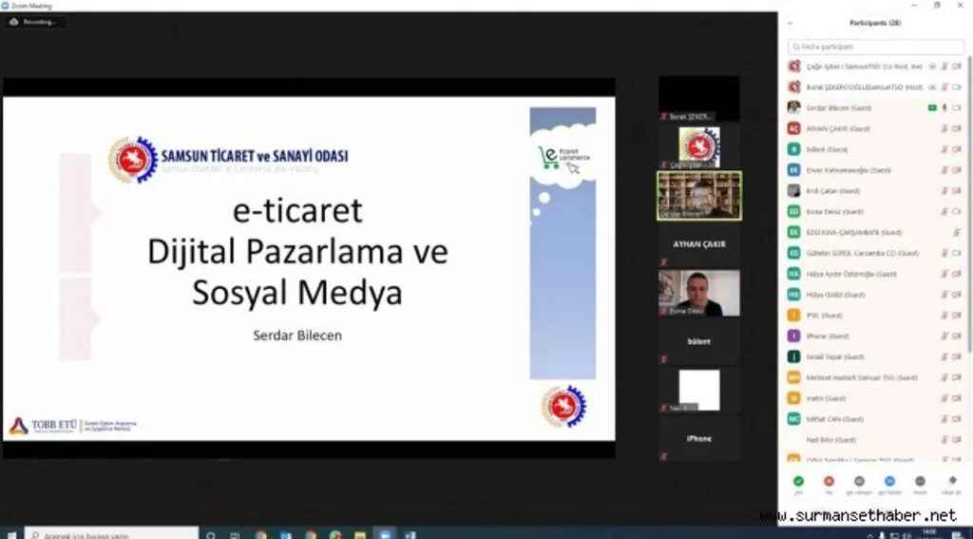Click Serdar Bilecen's camera icon in participant list

click(956, 108)
